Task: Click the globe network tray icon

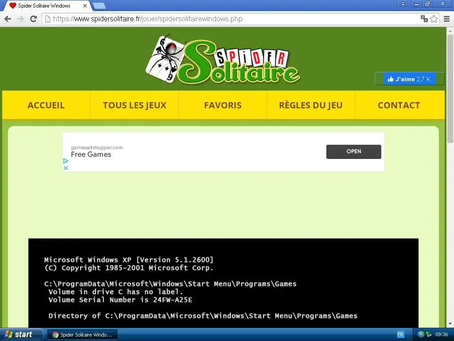Action: 421,335
